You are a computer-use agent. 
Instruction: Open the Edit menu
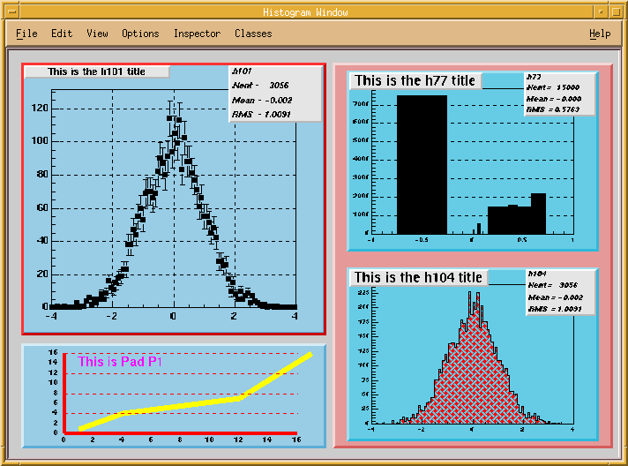(62, 34)
